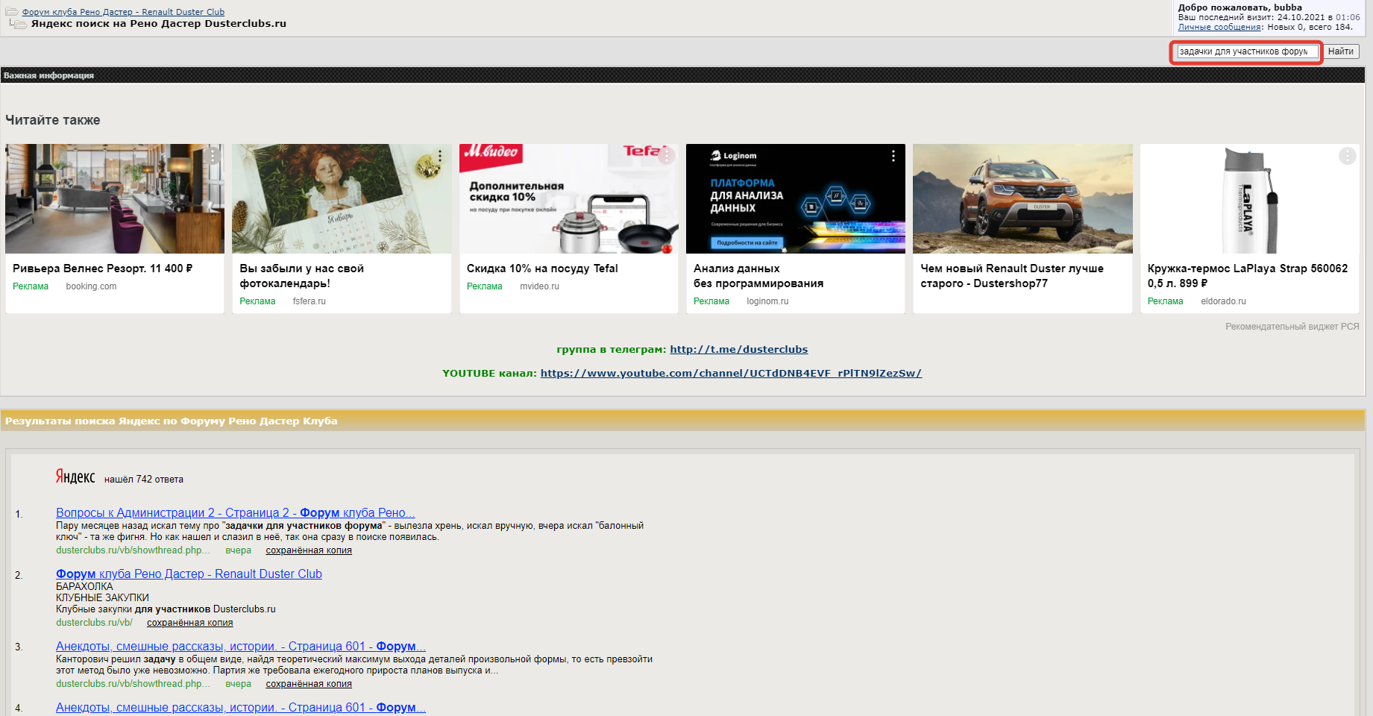Open ad title Анализ данных без программирования
1373x716 pixels.
click(x=758, y=276)
